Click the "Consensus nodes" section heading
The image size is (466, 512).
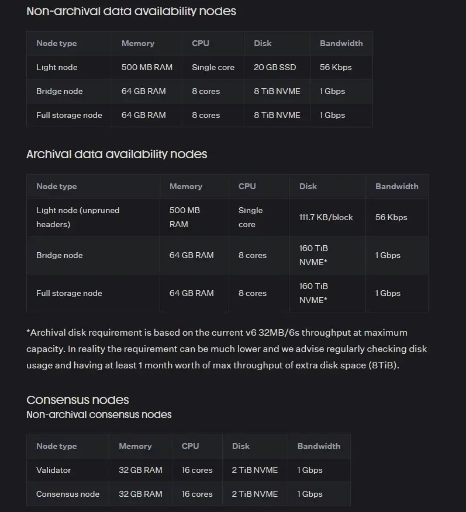tap(77, 400)
